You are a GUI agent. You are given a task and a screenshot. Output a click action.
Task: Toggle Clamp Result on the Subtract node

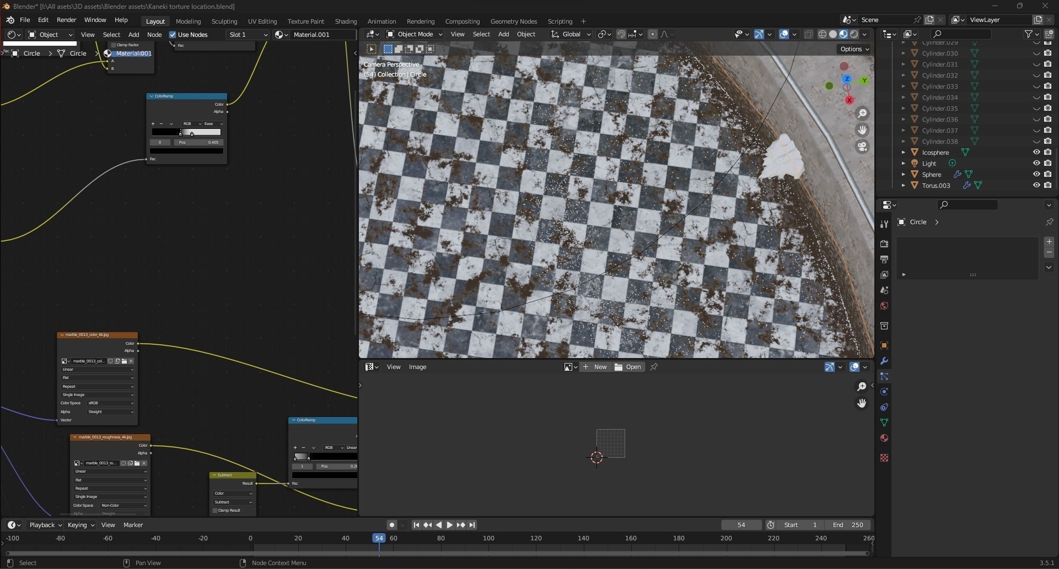(x=216, y=511)
